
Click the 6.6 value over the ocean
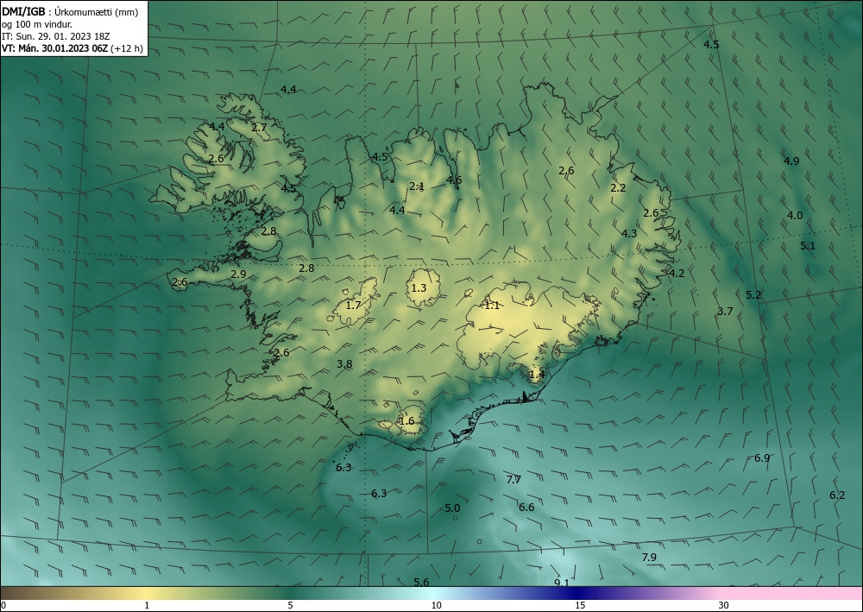tap(526, 508)
